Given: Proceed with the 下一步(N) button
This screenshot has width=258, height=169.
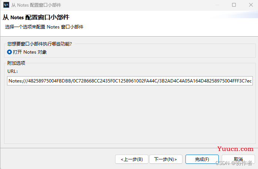Looking at the screenshot, I should pos(166,159).
